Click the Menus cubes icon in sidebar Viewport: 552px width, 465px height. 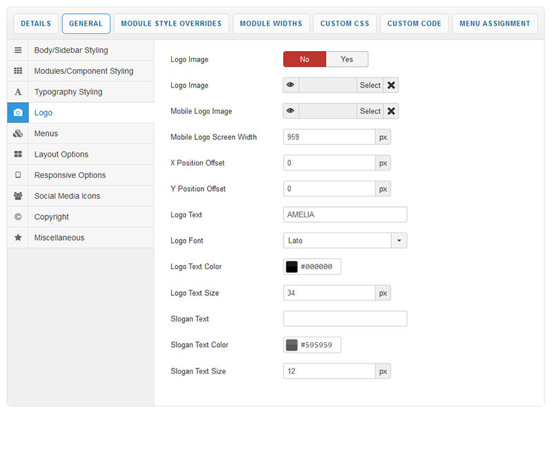tap(18, 134)
